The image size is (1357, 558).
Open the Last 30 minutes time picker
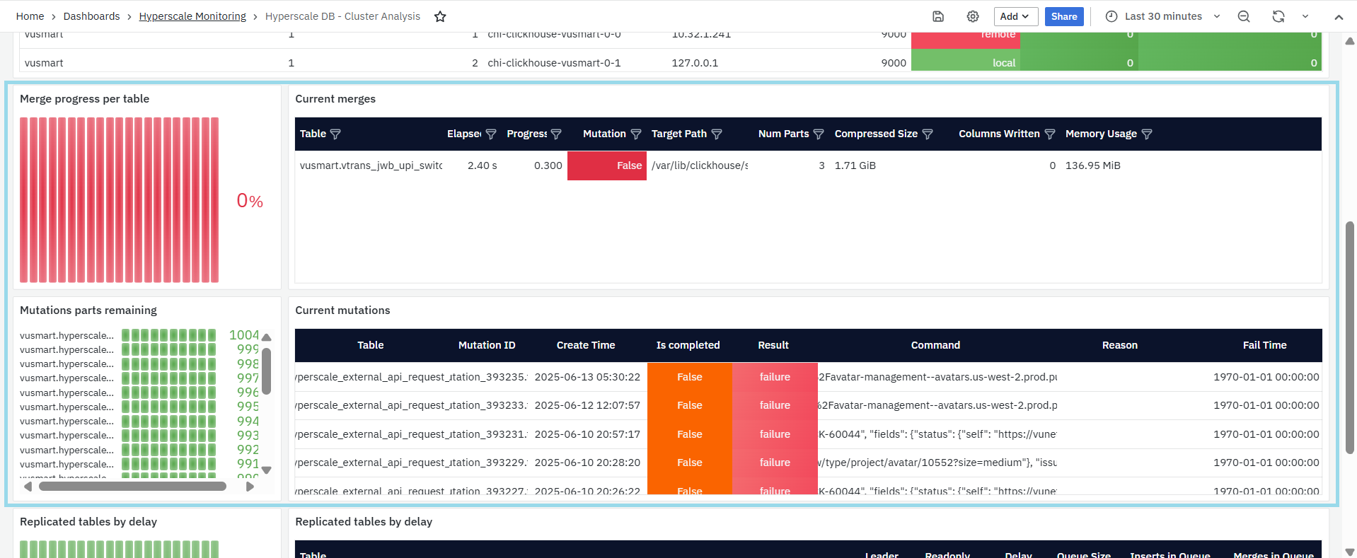1162,16
